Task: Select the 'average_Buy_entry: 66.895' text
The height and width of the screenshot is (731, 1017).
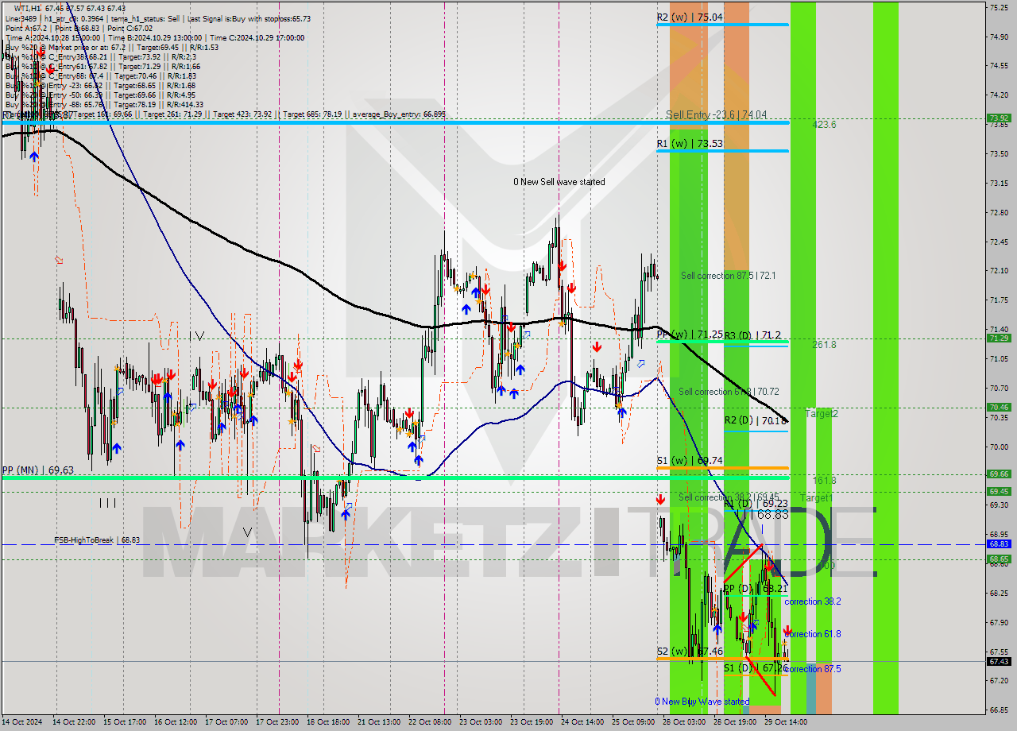Action: tap(400, 114)
